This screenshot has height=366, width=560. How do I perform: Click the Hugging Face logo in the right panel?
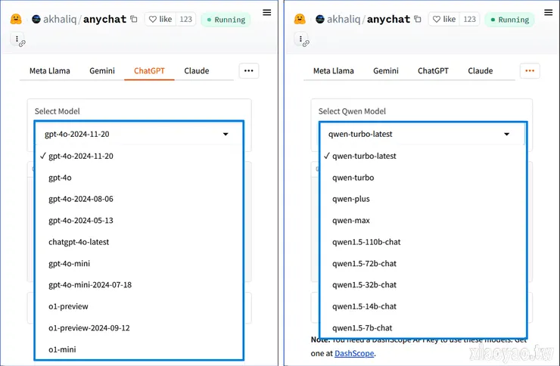click(300, 19)
